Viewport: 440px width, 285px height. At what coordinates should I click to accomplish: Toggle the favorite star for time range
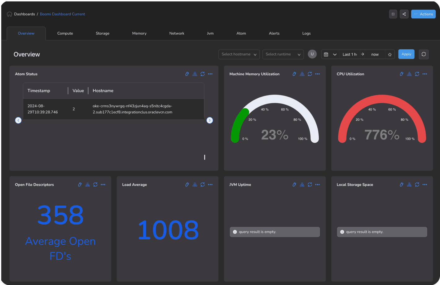(x=390, y=55)
